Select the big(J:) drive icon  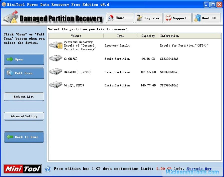click(x=56, y=85)
